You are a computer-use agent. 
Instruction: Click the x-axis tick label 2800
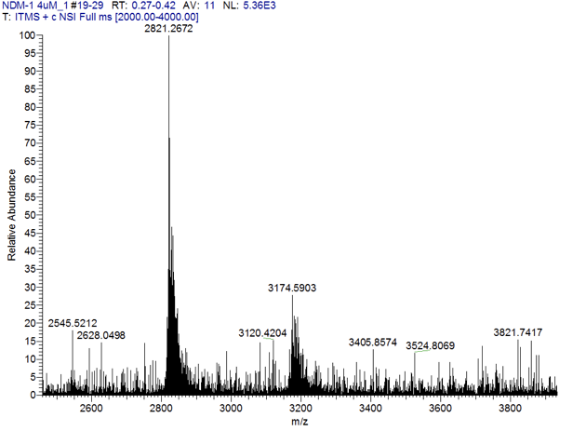coord(161,408)
